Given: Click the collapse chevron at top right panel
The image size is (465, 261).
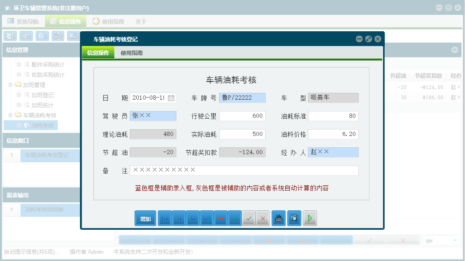Looking at the screenshot, I should click(455, 49).
